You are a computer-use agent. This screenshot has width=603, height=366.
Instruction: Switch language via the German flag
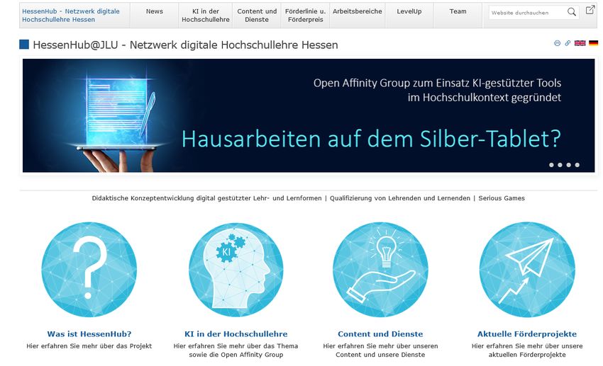[x=593, y=43]
